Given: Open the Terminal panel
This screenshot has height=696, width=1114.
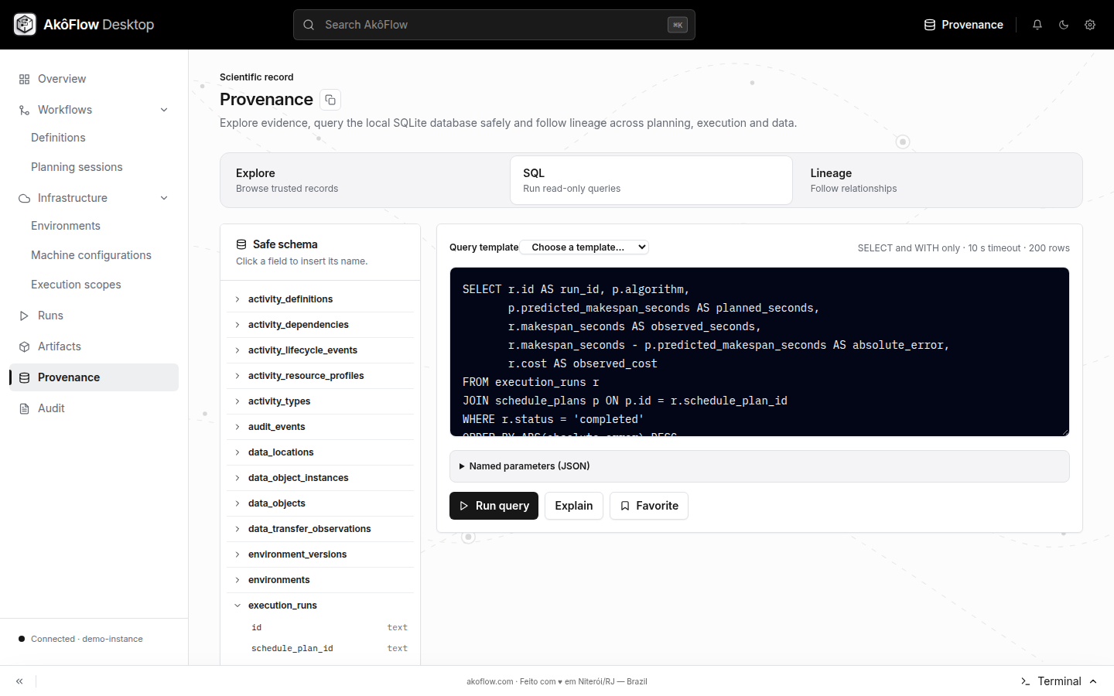Looking at the screenshot, I should 1059,681.
